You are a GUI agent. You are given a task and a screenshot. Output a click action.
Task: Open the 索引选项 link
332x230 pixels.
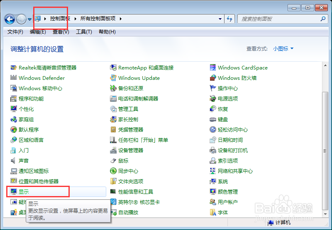click(x=228, y=161)
